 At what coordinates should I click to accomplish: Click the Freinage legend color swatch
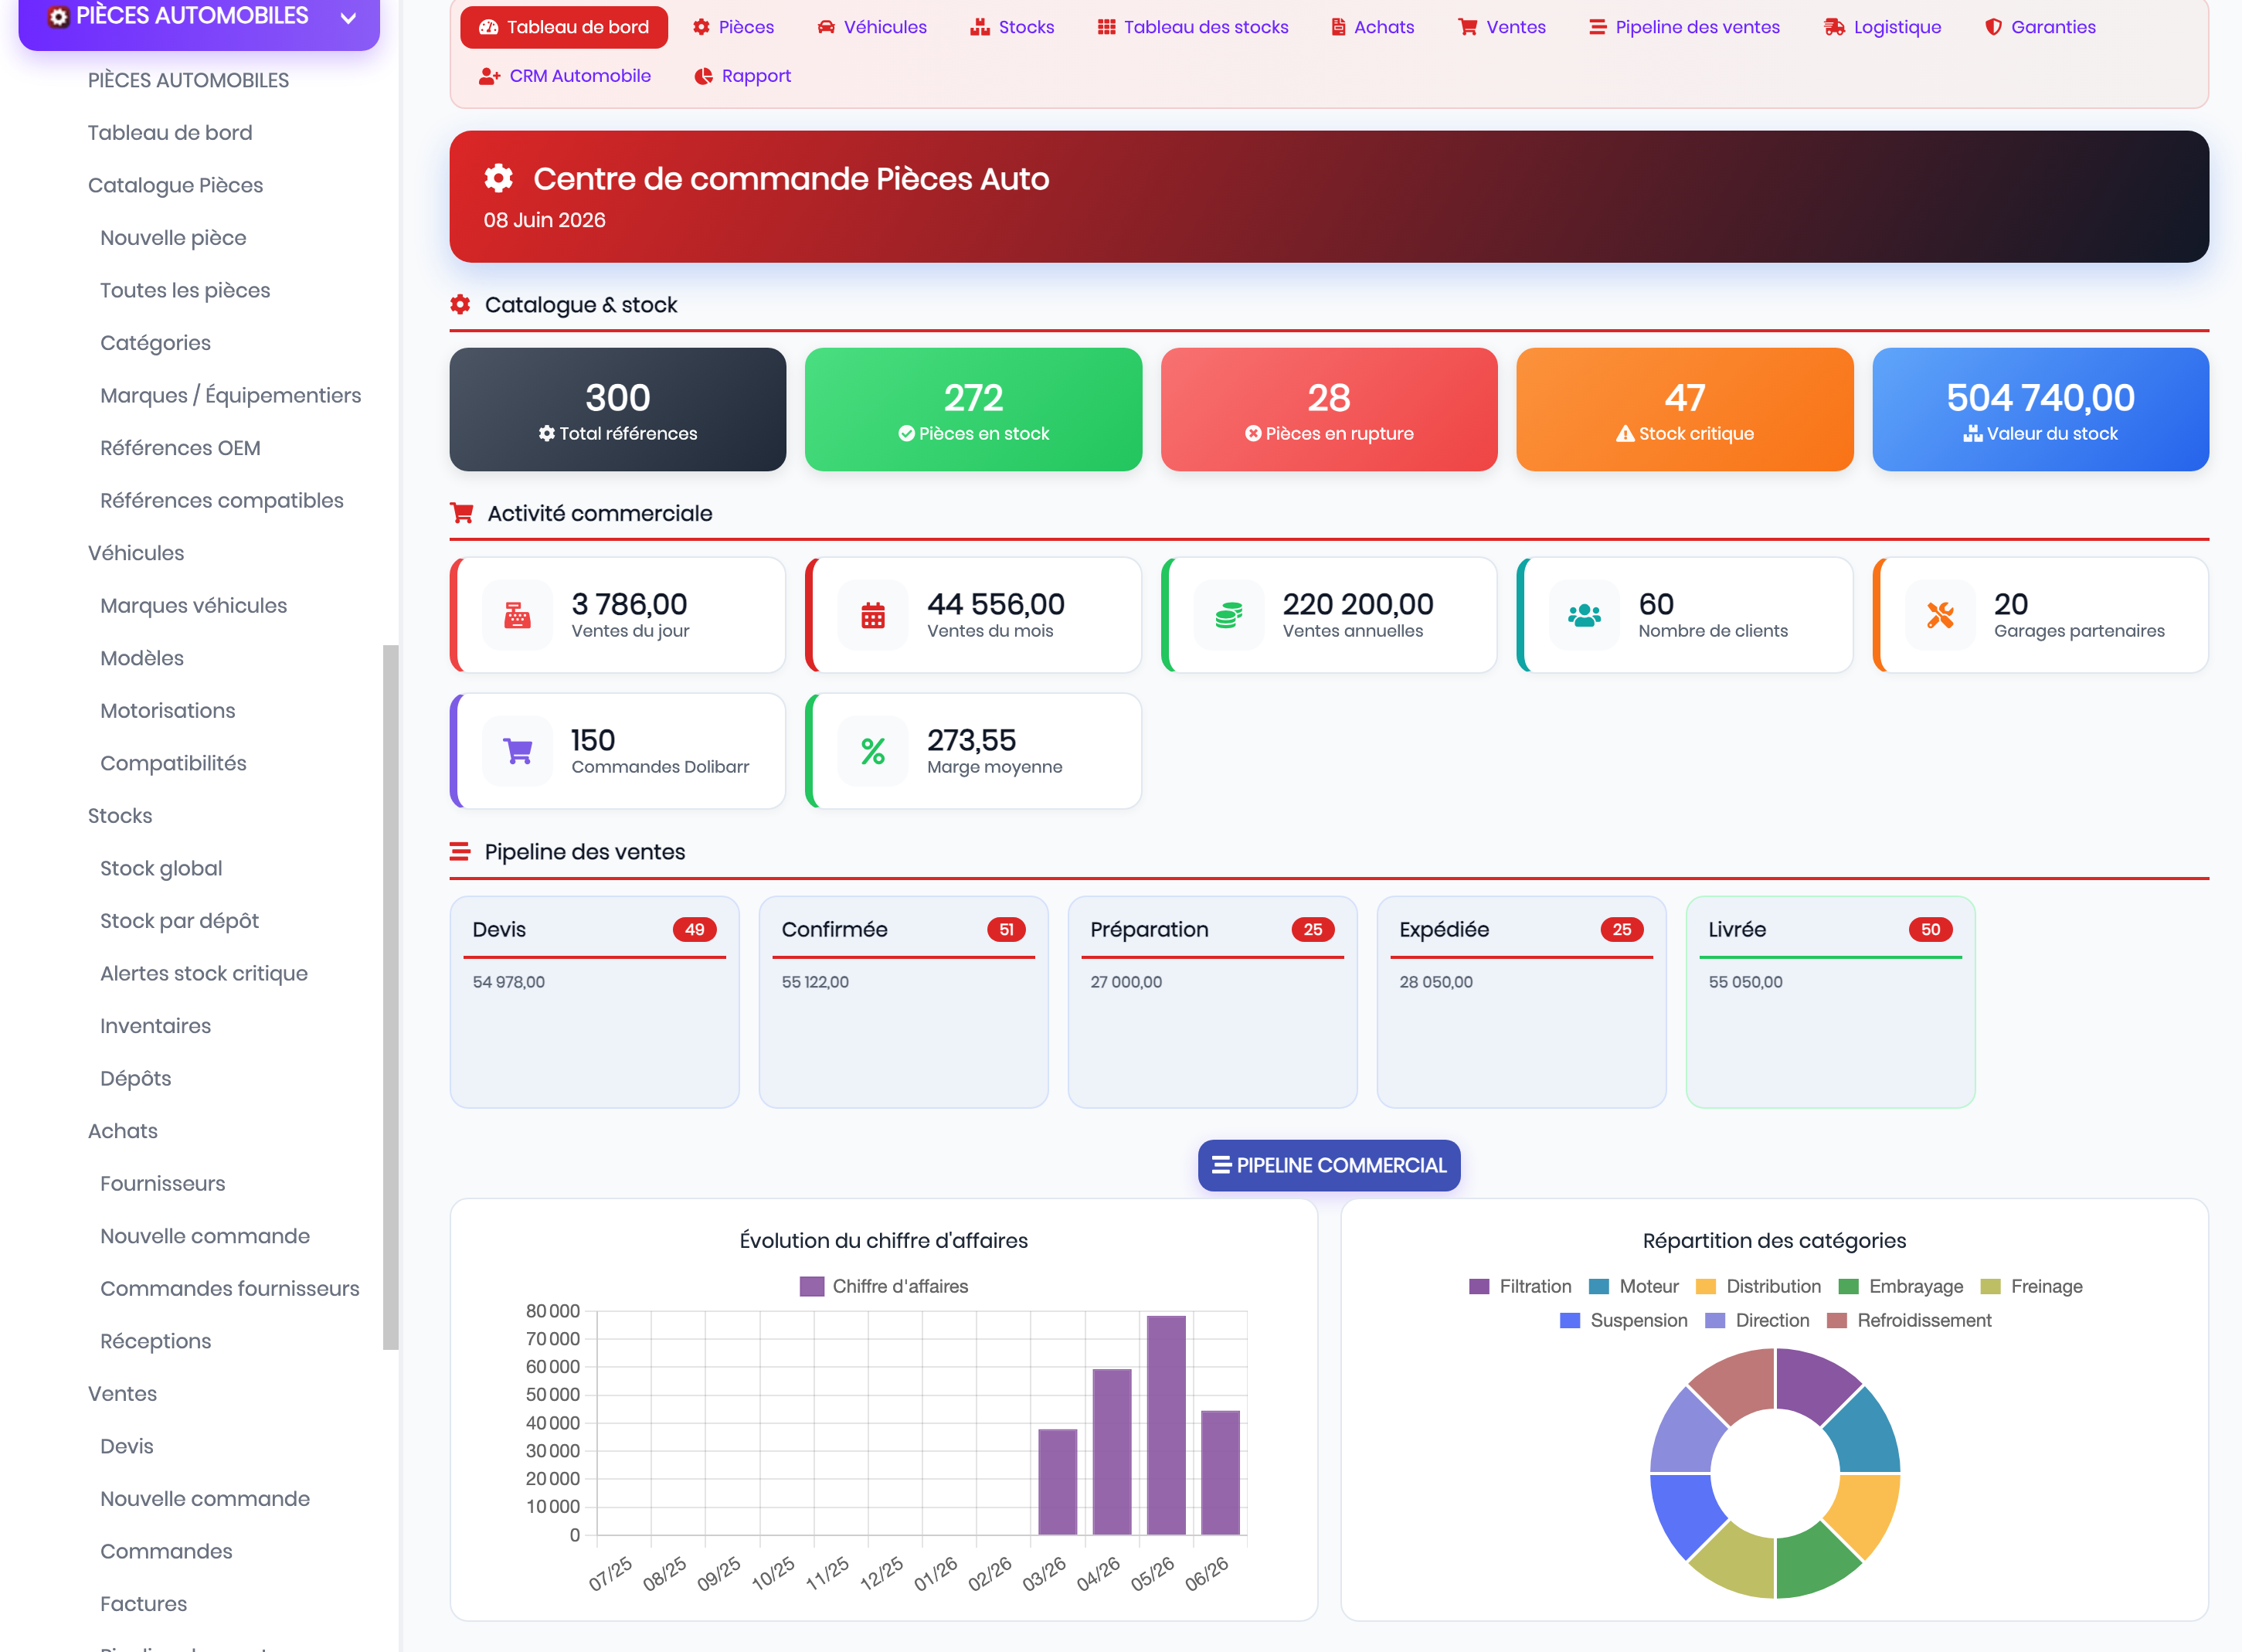tap(1990, 1286)
